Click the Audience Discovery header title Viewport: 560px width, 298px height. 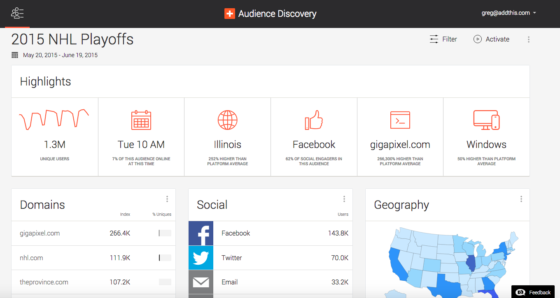277,14
